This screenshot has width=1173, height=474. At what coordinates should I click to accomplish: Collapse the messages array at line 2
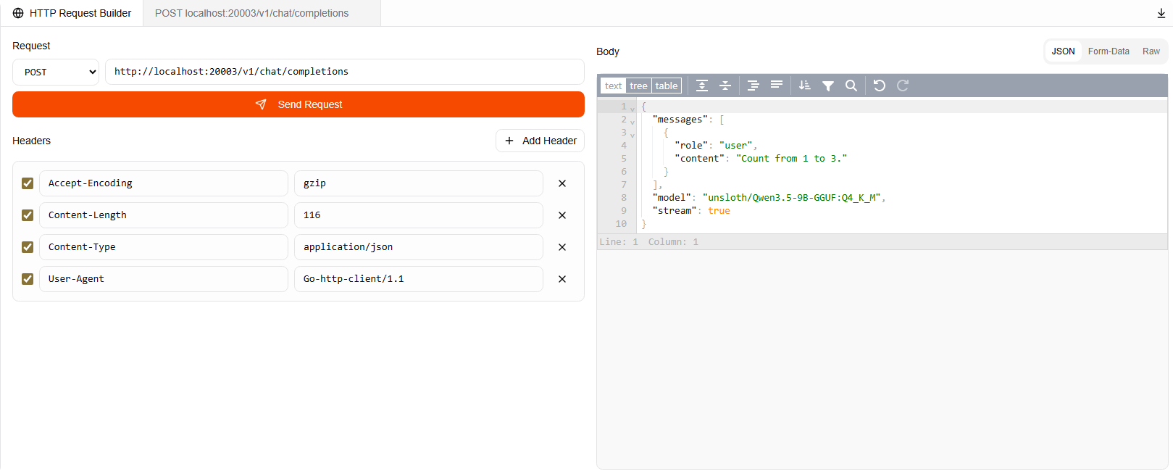pos(633,122)
